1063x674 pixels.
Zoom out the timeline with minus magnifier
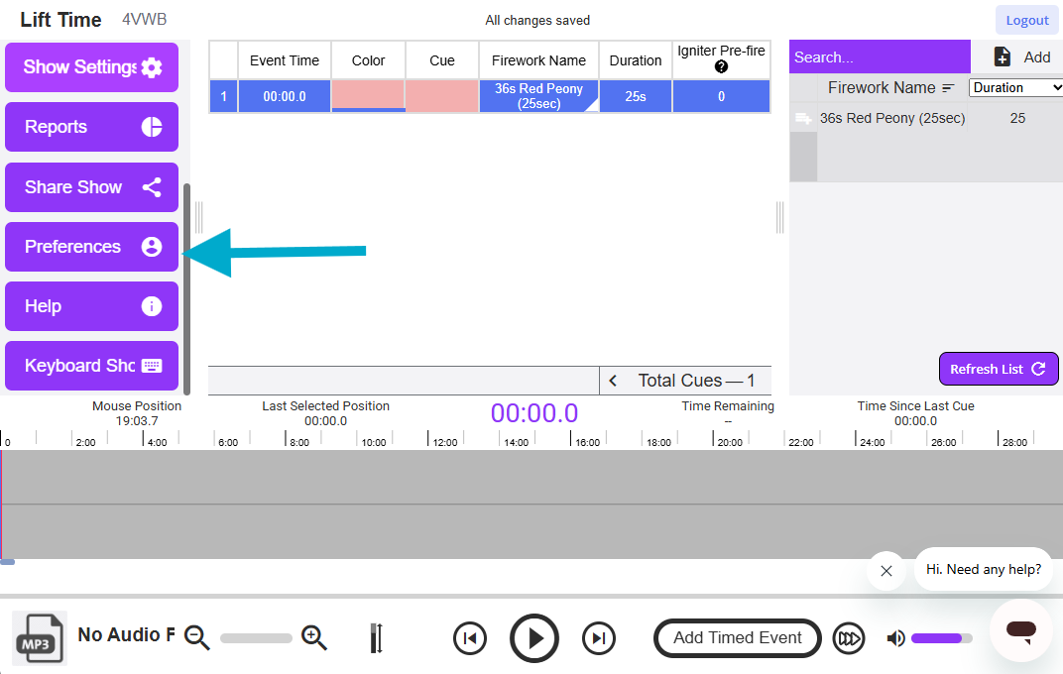[x=197, y=637]
